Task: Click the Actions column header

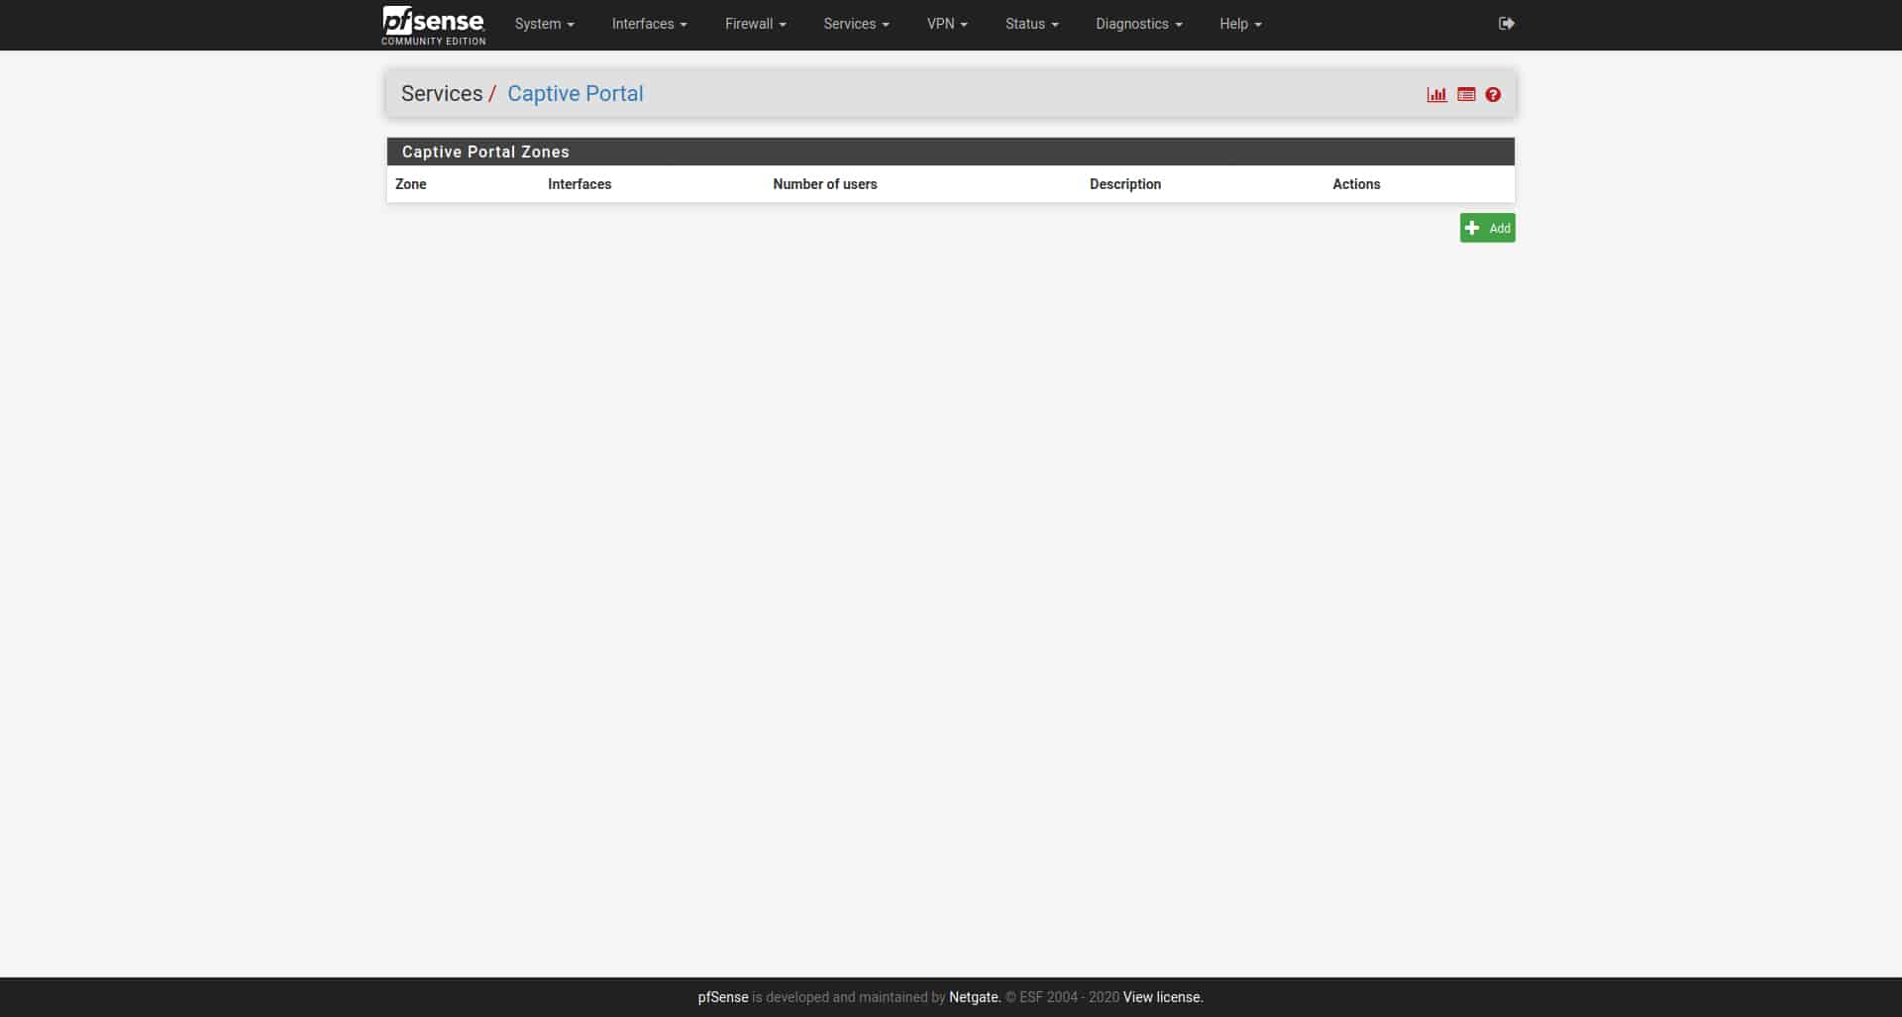Action: pyautogui.click(x=1356, y=184)
